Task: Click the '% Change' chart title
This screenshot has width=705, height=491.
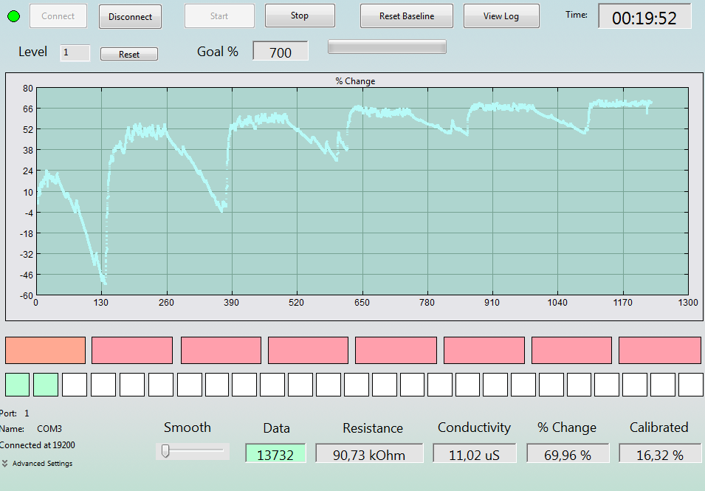Action: coord(355,81)
